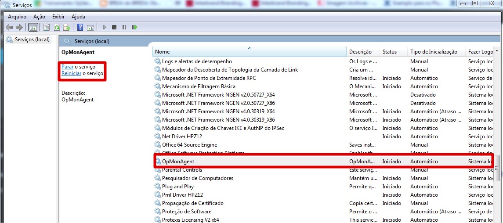The width and height of the screenshot is (503, 223).
Task: Click the Reiniciar link to restart service
Action: point(71,73)
